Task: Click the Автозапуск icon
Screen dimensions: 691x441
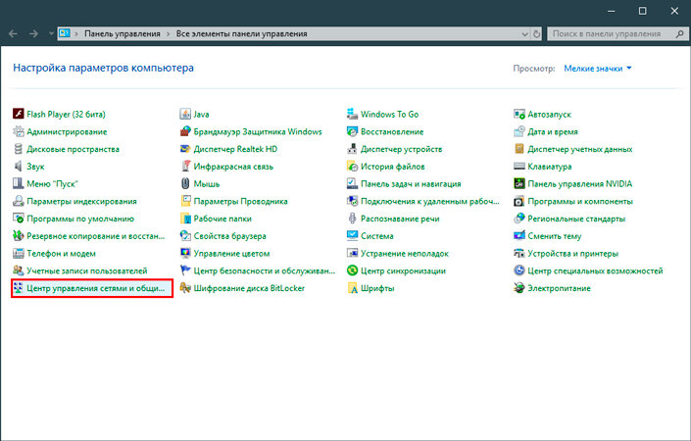Action: [x=519, y=114]
